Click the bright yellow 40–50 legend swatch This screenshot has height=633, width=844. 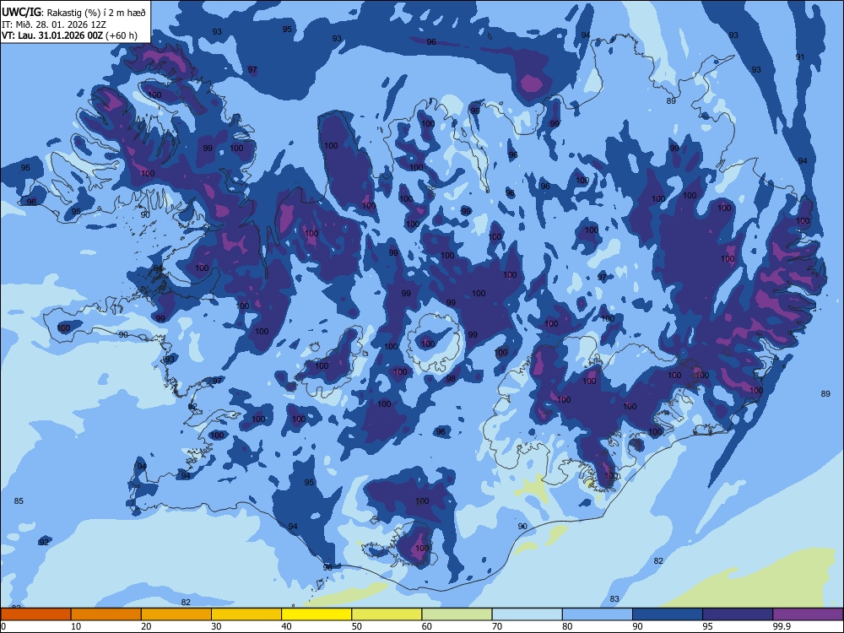pos(316,614)
